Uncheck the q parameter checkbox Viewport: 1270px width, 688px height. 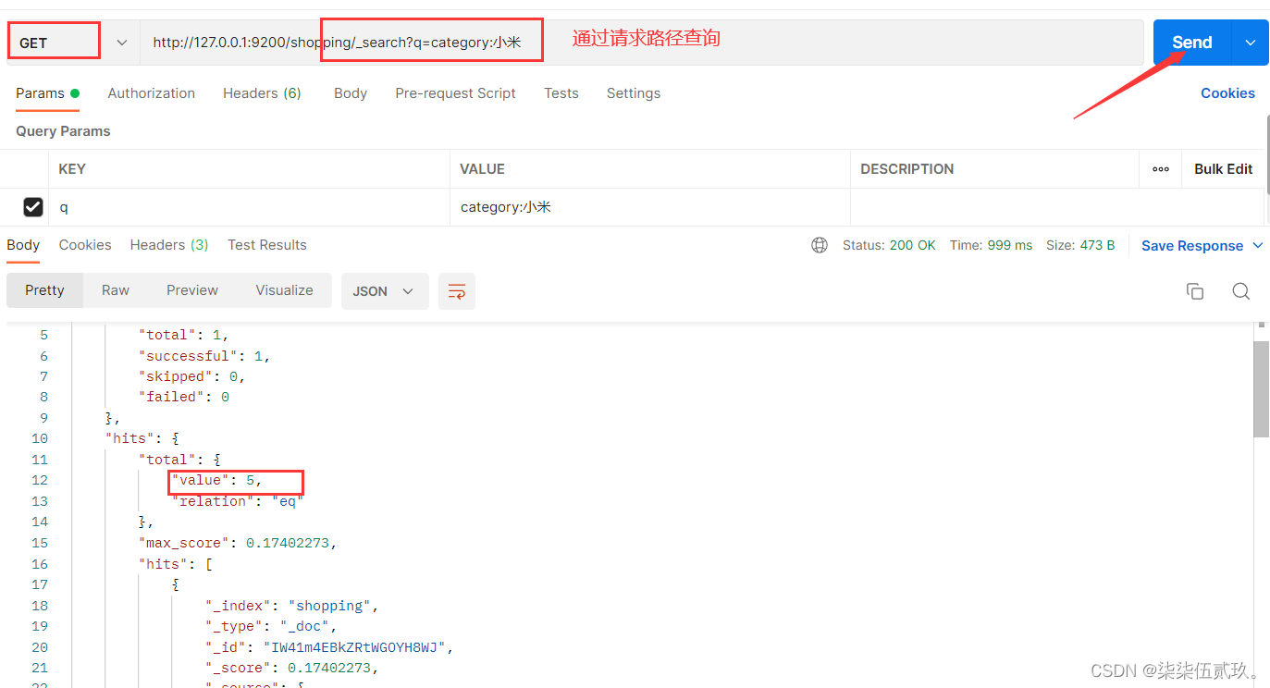(x=33, y=207)
